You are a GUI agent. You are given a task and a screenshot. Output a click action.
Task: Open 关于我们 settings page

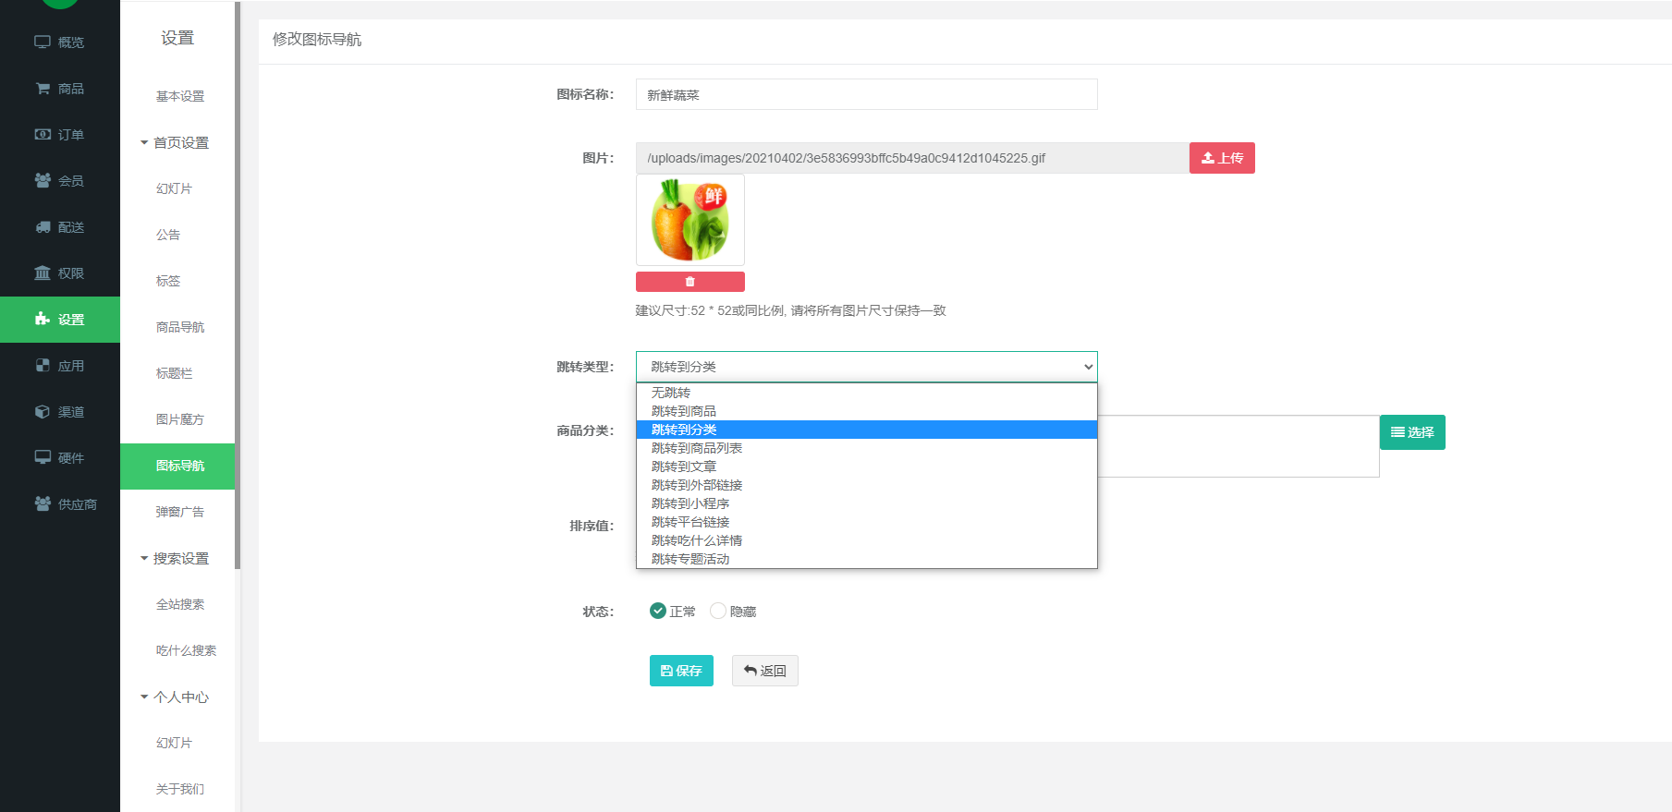coord(179,789)
